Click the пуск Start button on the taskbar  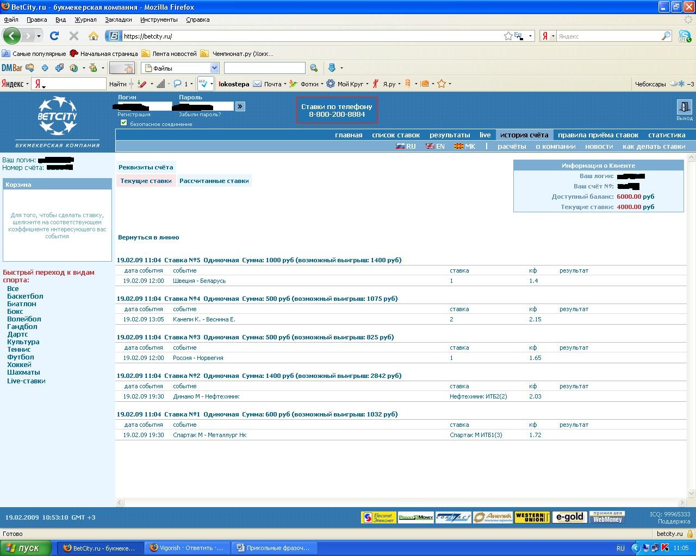pos(26,548)
